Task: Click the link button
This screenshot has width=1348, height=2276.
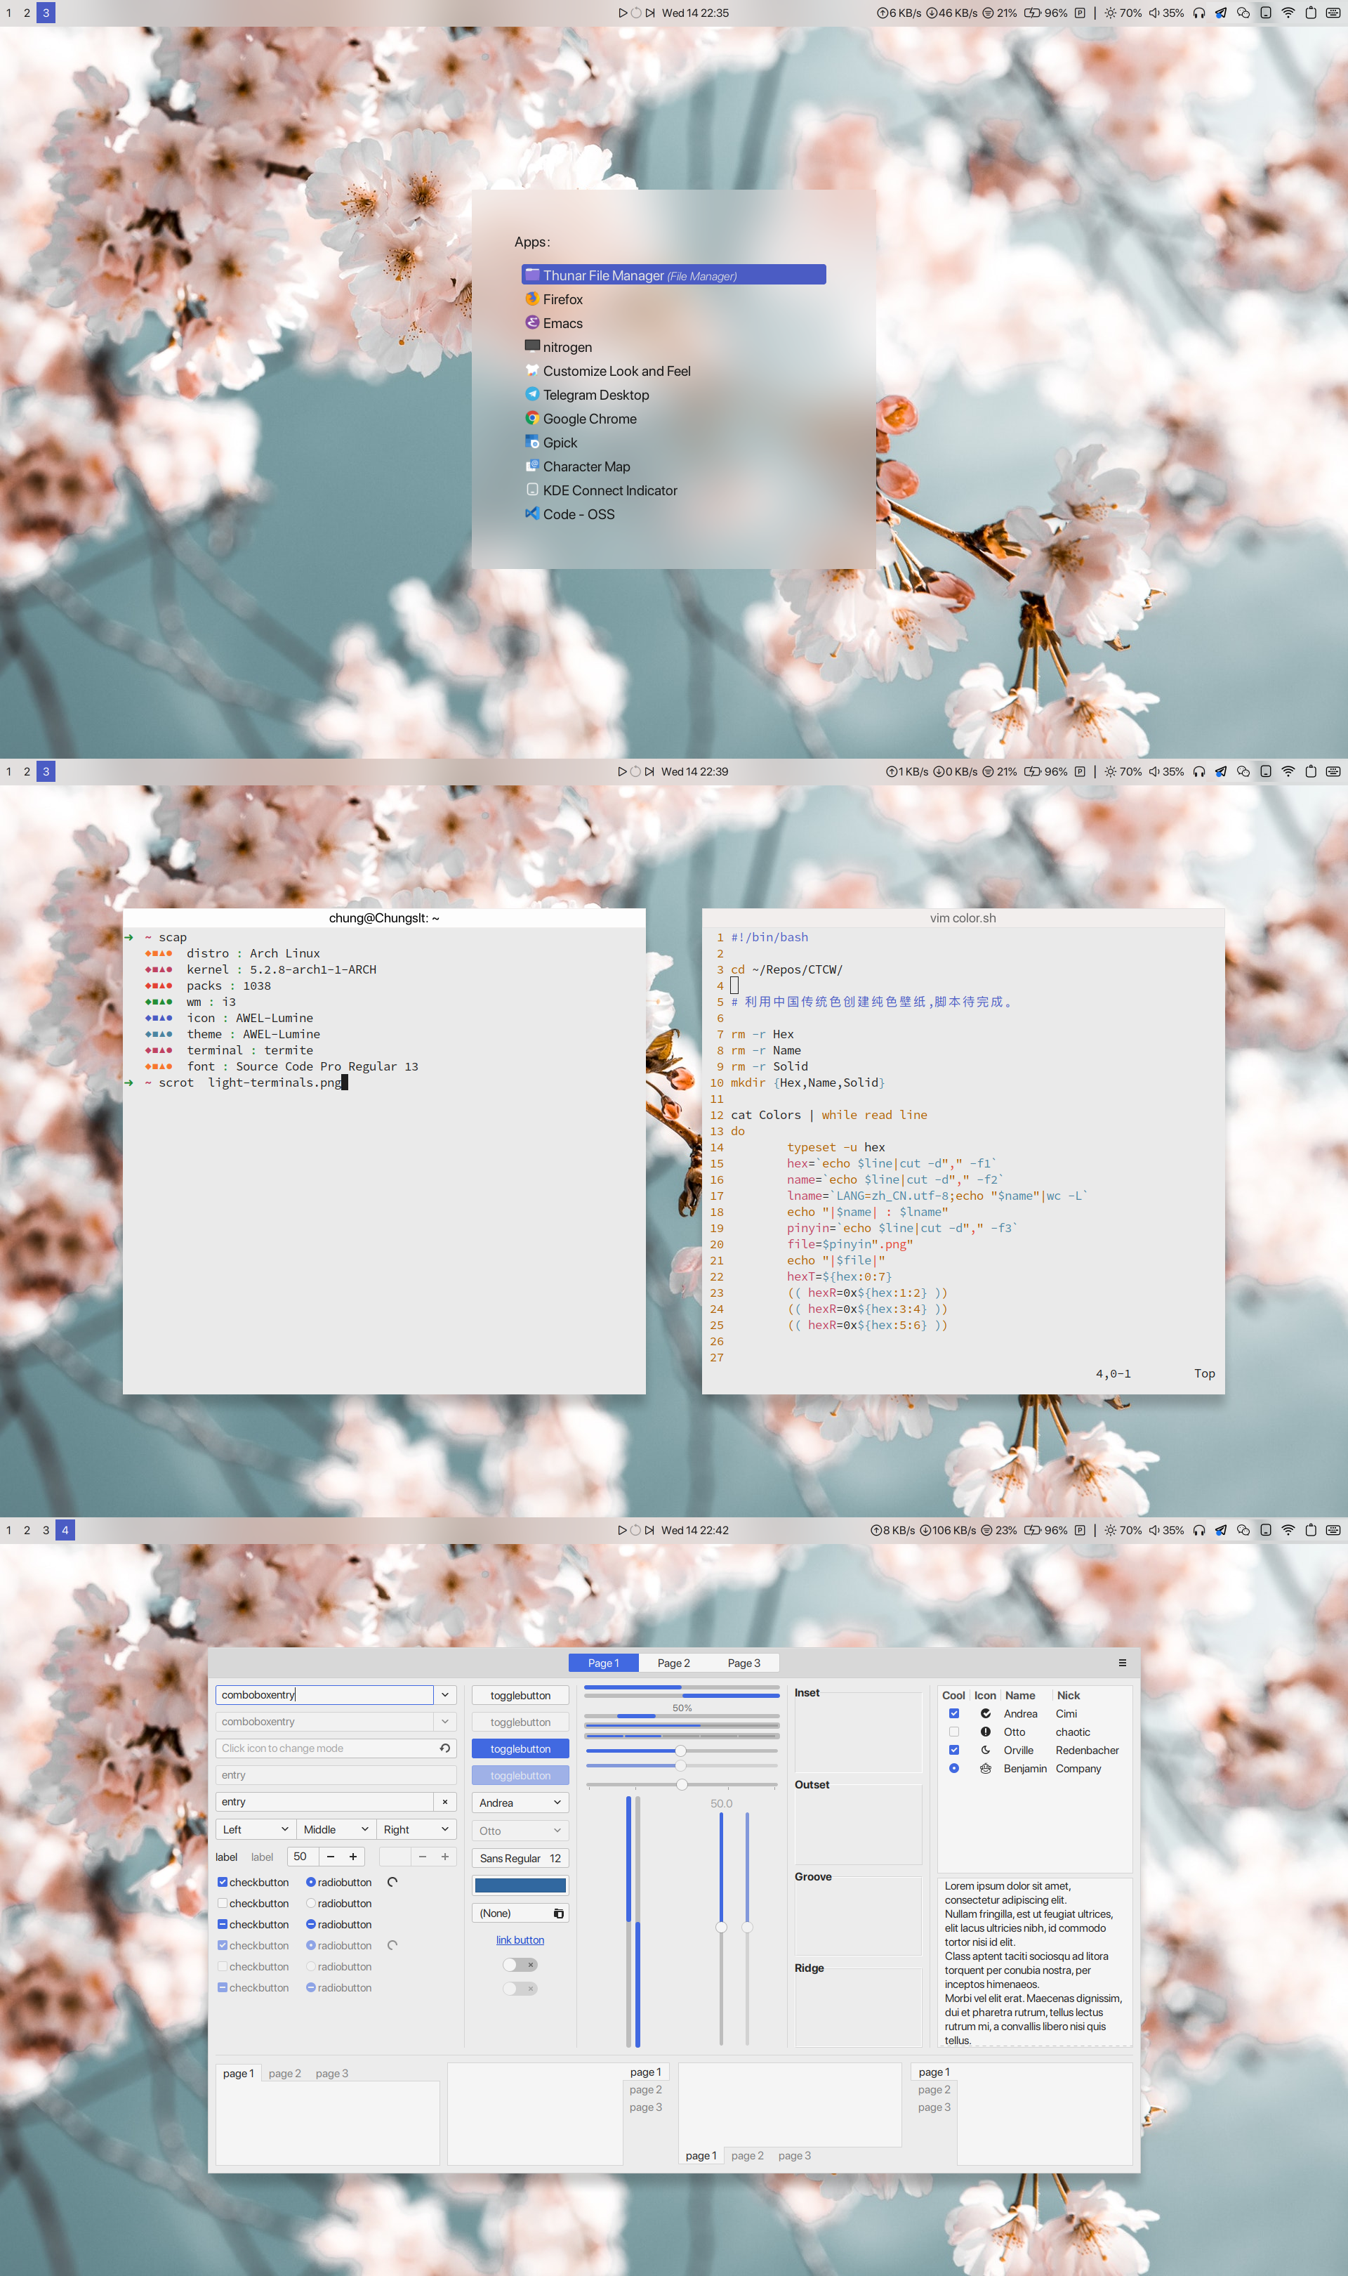Action: (520, 1940)
